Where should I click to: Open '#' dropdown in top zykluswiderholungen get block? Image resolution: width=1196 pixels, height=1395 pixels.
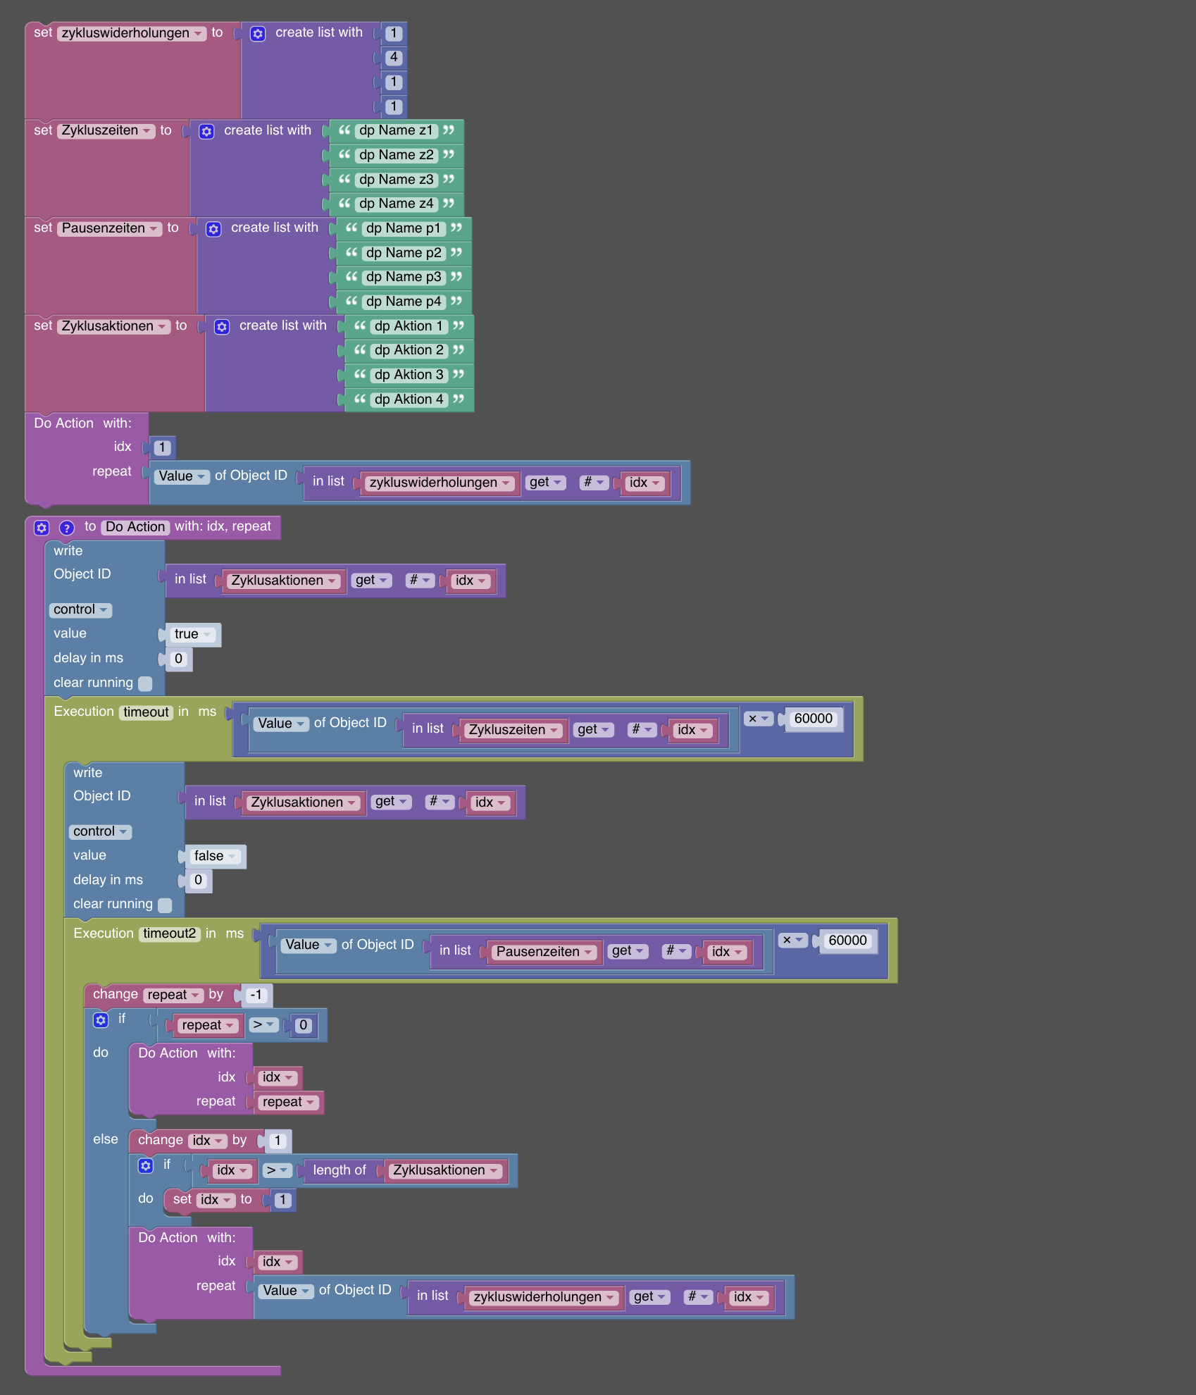click(594, 483)
